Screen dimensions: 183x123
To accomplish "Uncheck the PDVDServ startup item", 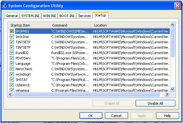I will point(12,58).
